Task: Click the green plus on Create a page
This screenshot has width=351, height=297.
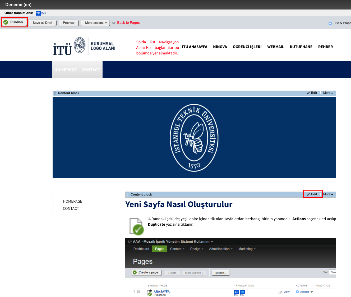Action: 135,272
